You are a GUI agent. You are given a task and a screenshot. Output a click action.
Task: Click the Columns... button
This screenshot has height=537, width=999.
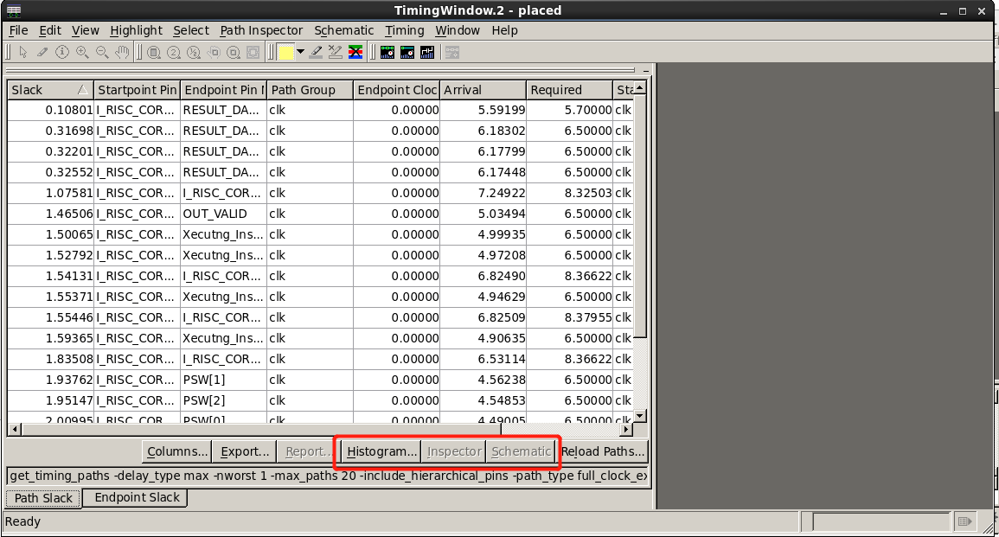[x=177, y=451]
